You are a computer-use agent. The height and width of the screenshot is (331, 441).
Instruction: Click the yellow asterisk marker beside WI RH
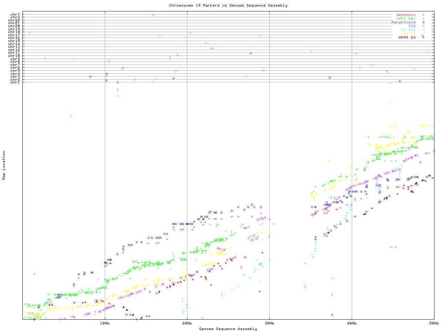pos(423,34)
